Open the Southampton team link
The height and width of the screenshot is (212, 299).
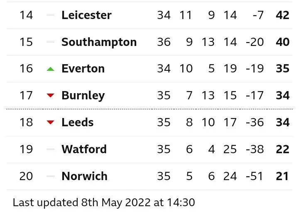tap(99, 42)
